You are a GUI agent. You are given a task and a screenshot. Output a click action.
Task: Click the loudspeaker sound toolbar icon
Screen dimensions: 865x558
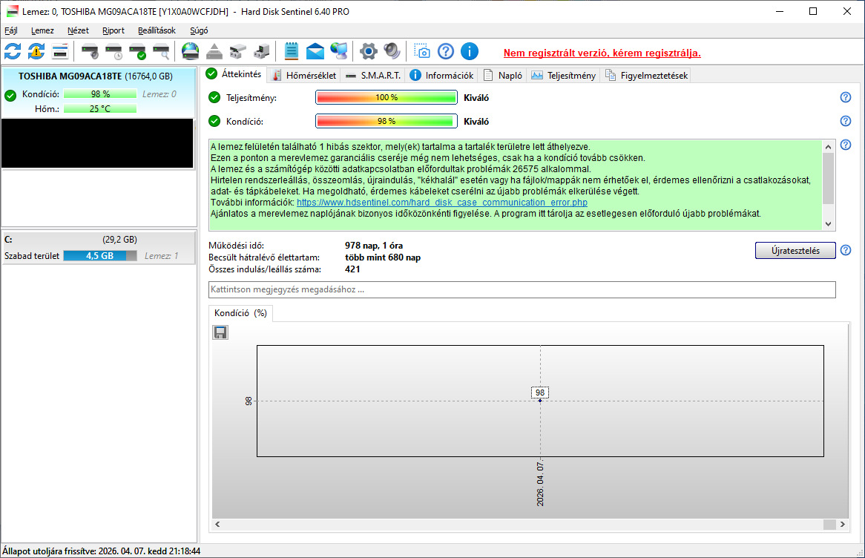point(392,52)
